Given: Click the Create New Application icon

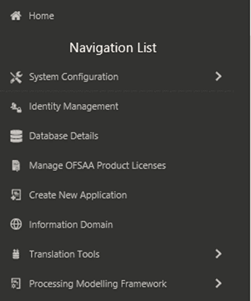Looking at the screenshot, I should (x=16, y=195).
